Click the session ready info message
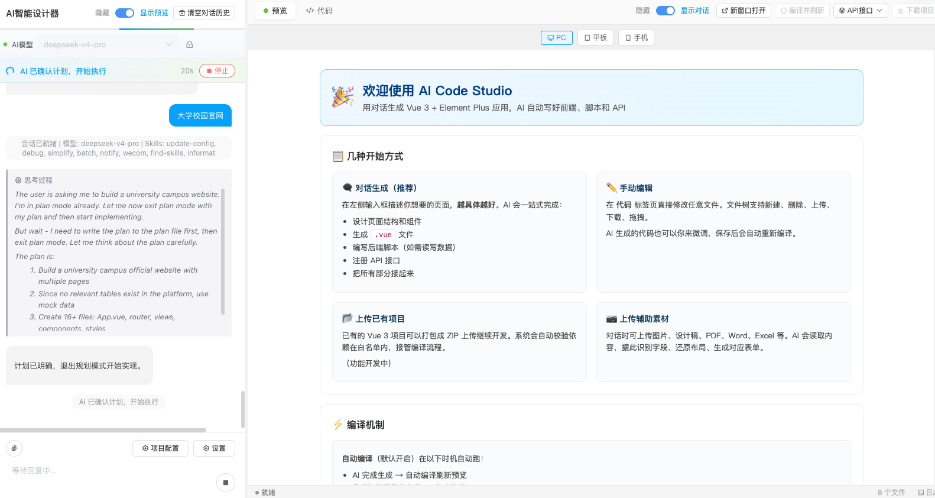Image resolution: width=935 pixels, height=498 pixels. pos(119,148)
